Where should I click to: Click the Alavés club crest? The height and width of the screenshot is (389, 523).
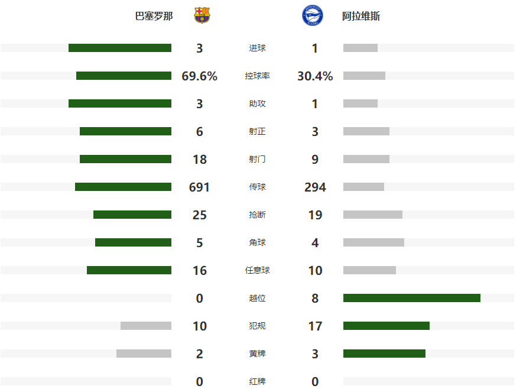[x=312, y=15]
